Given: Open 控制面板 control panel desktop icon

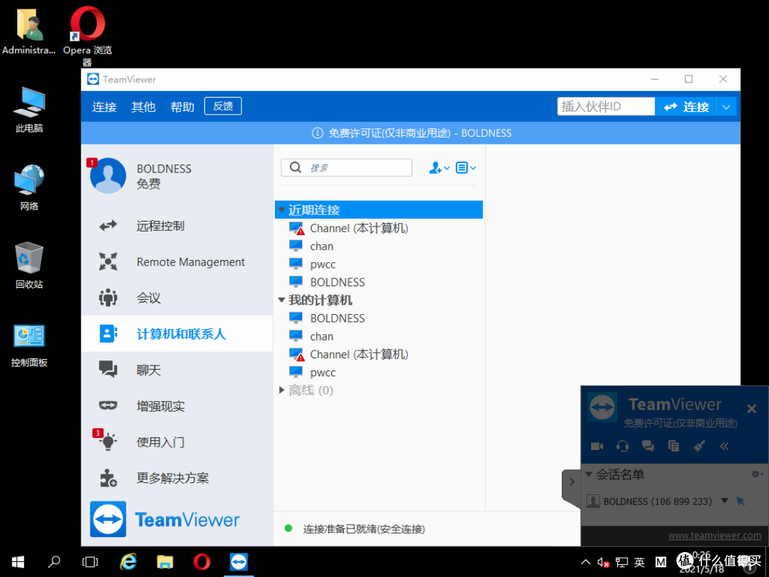Looking at the screenshot, I should [x=29, y=346].
